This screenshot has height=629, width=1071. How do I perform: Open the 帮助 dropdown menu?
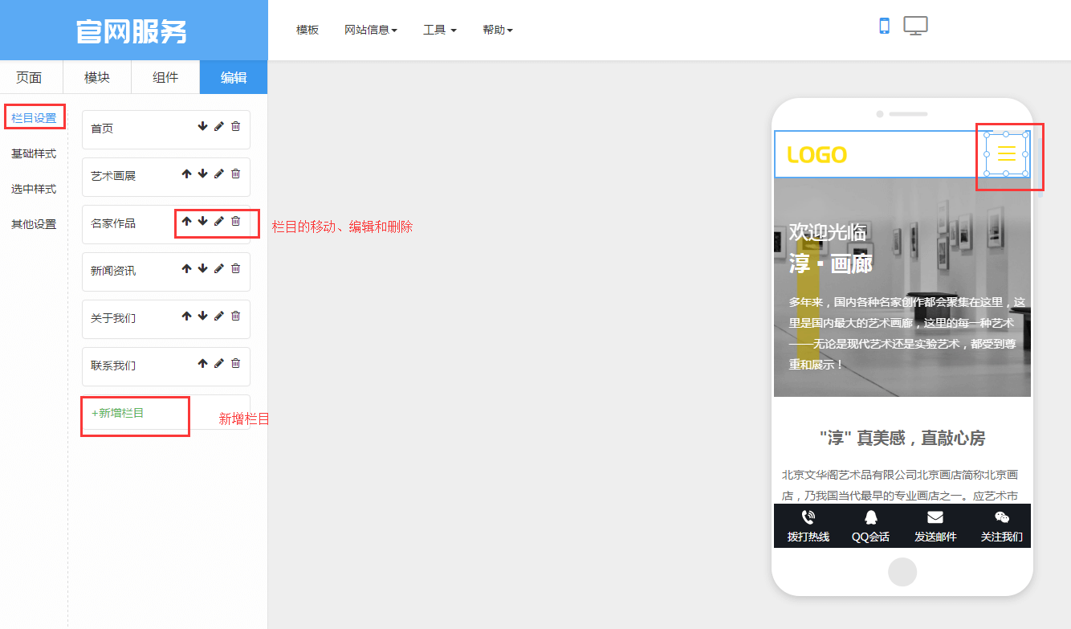tap(497, 30)
